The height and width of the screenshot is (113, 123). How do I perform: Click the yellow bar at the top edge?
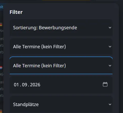tap(66, 0)
